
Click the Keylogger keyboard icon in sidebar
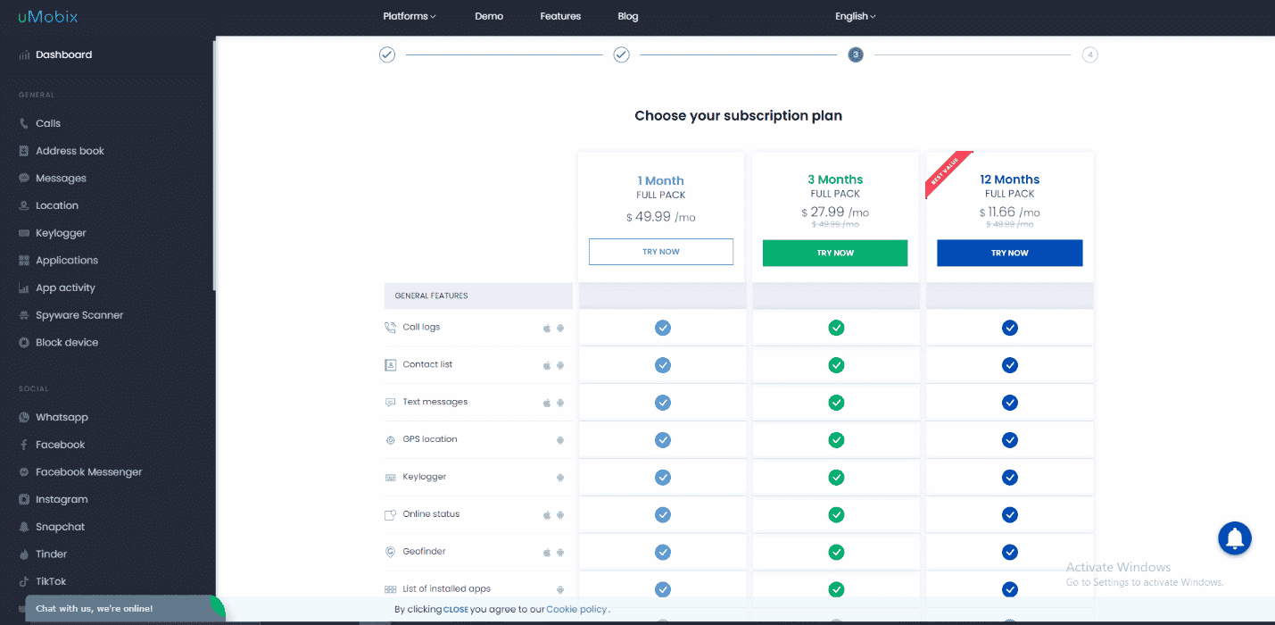pos(24,233)
